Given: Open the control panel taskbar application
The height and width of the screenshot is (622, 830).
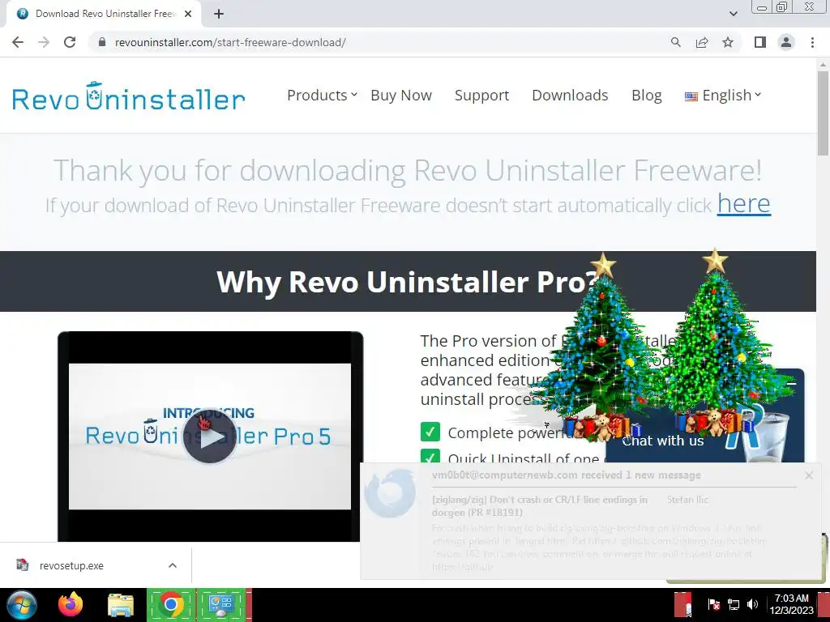Looking at the screenshot, I should click(x=221, y=604).
